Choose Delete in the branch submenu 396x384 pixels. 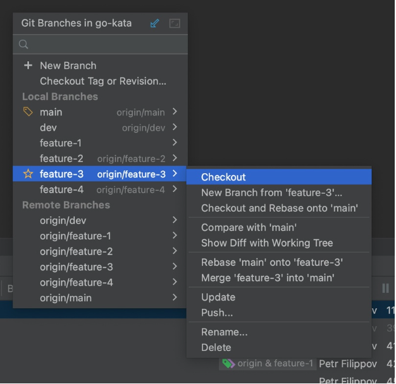[216, 347]
